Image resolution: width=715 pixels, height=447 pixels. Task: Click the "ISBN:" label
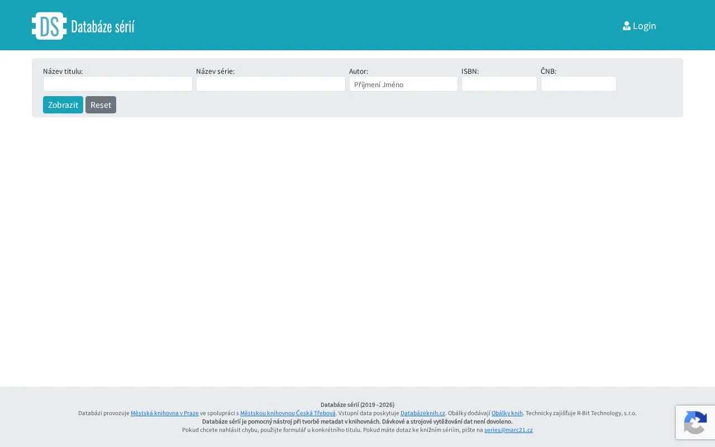point(470,71)
